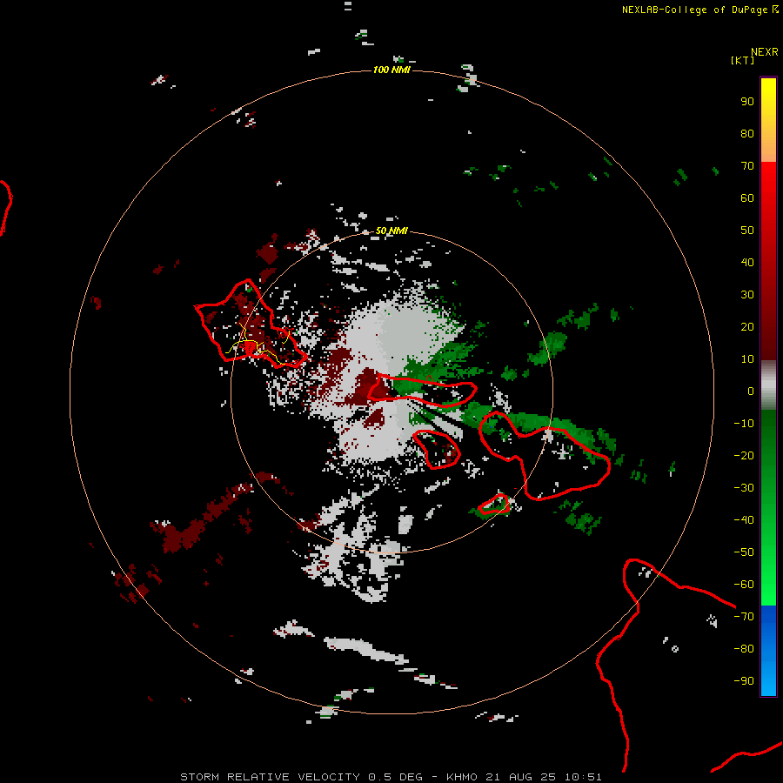The width and height of the screenshot is (783, 783).
Task: Click the "NEXLAB-College of DuPage" header text
Action: 694,10
